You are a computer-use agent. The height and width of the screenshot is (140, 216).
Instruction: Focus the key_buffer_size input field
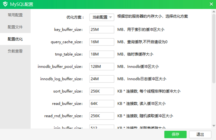102,30
